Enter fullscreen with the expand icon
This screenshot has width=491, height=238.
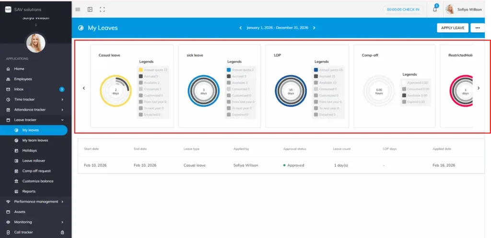[x=102, y=10]
